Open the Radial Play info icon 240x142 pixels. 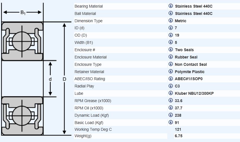[171, 86]
